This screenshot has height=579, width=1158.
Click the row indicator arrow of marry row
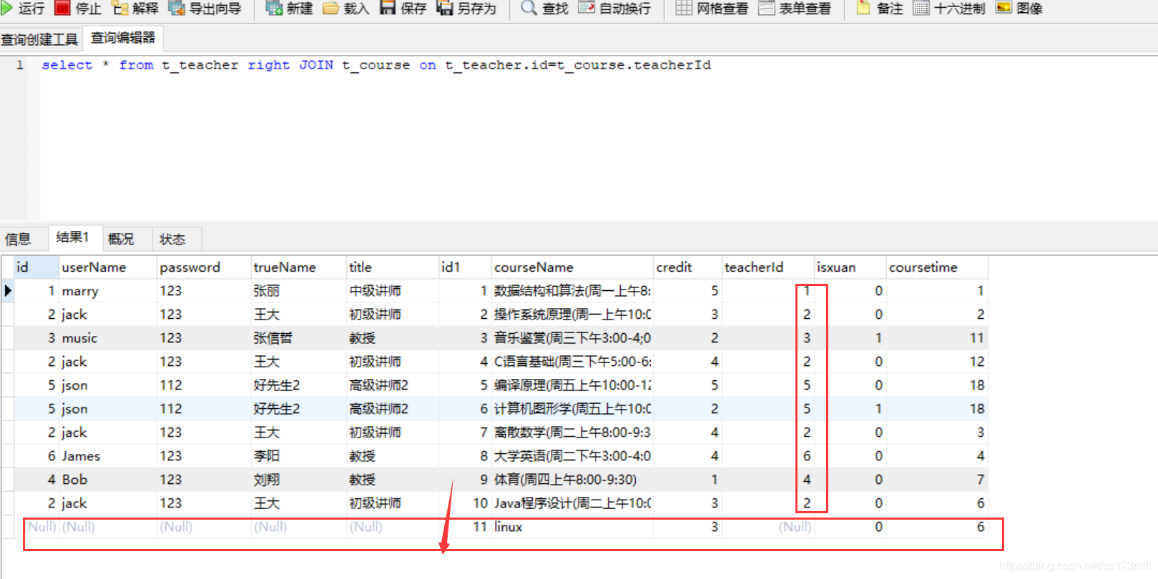[8, 291]
